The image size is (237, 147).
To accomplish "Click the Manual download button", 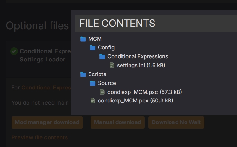I will point(118,122).
